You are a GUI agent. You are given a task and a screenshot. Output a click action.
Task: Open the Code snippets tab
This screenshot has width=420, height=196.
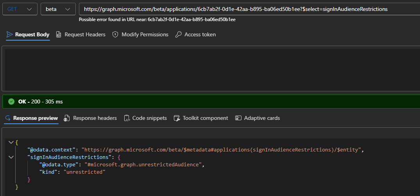coord(149,118)
